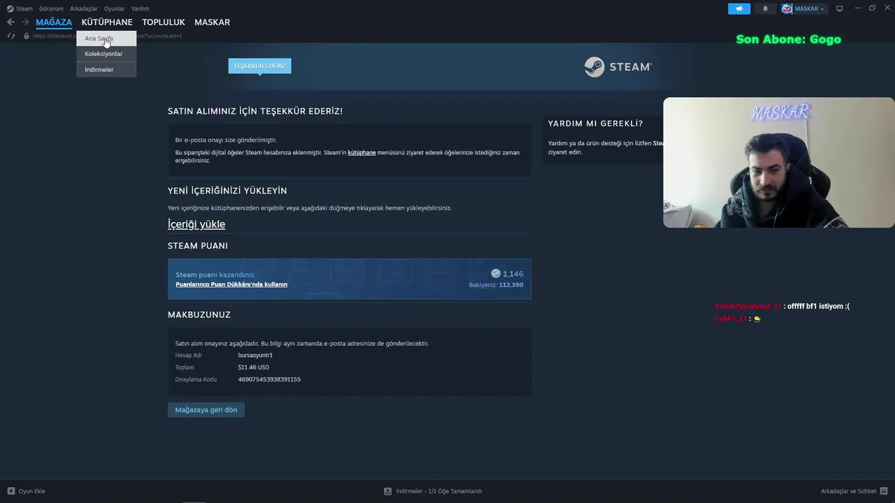Go forward with the right arrow

pyautogui.click(x=25, y=22)
